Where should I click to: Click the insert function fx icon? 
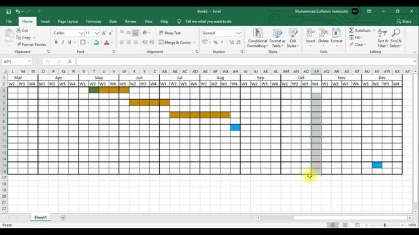[x=69, y=61]
